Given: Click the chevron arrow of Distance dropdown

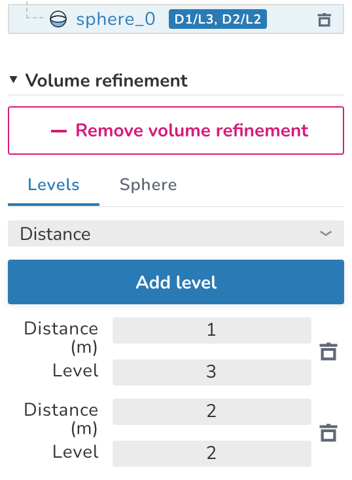Looking at the screenshot, I should click(326, 233).
